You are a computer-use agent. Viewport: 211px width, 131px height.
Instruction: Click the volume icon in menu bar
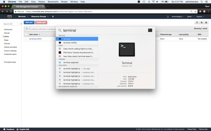pos(157,1)
